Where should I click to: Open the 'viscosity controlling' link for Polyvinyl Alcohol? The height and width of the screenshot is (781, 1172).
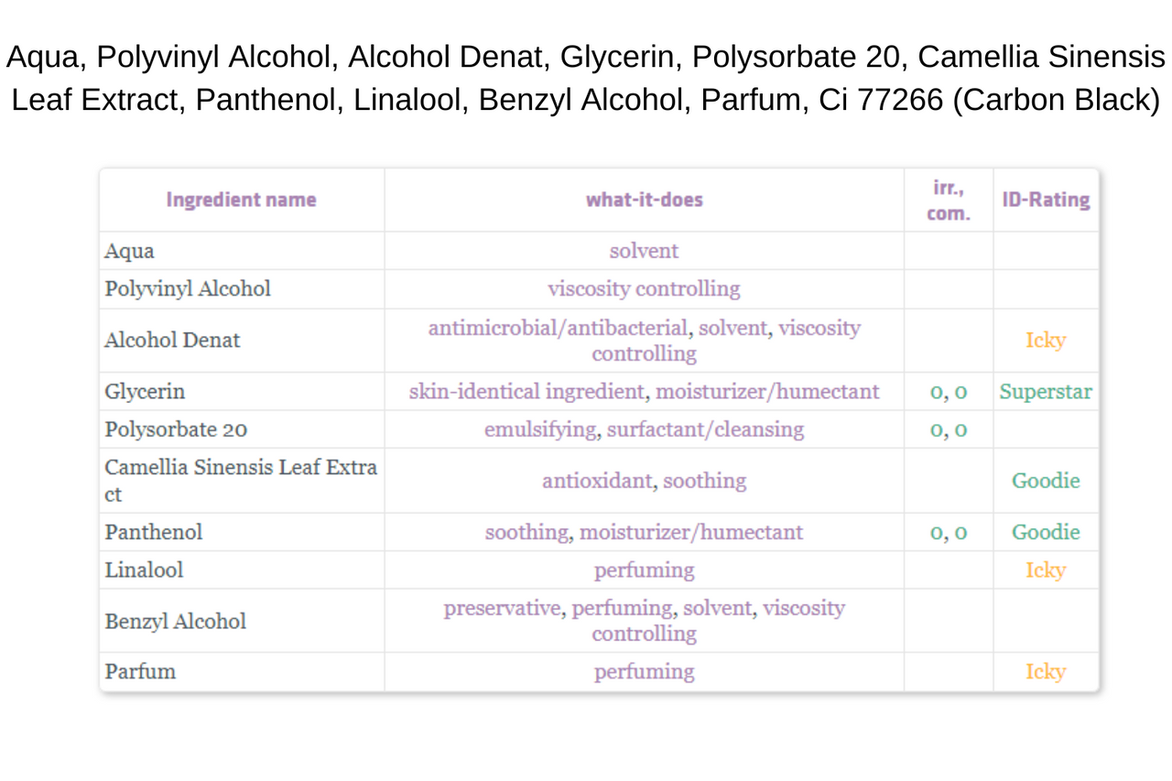644,288
